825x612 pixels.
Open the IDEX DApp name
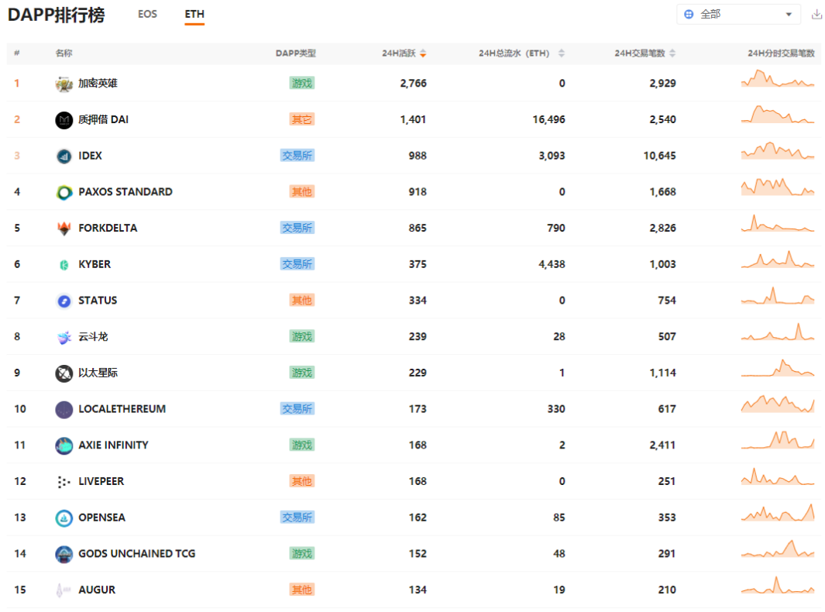tap(91, 156)
